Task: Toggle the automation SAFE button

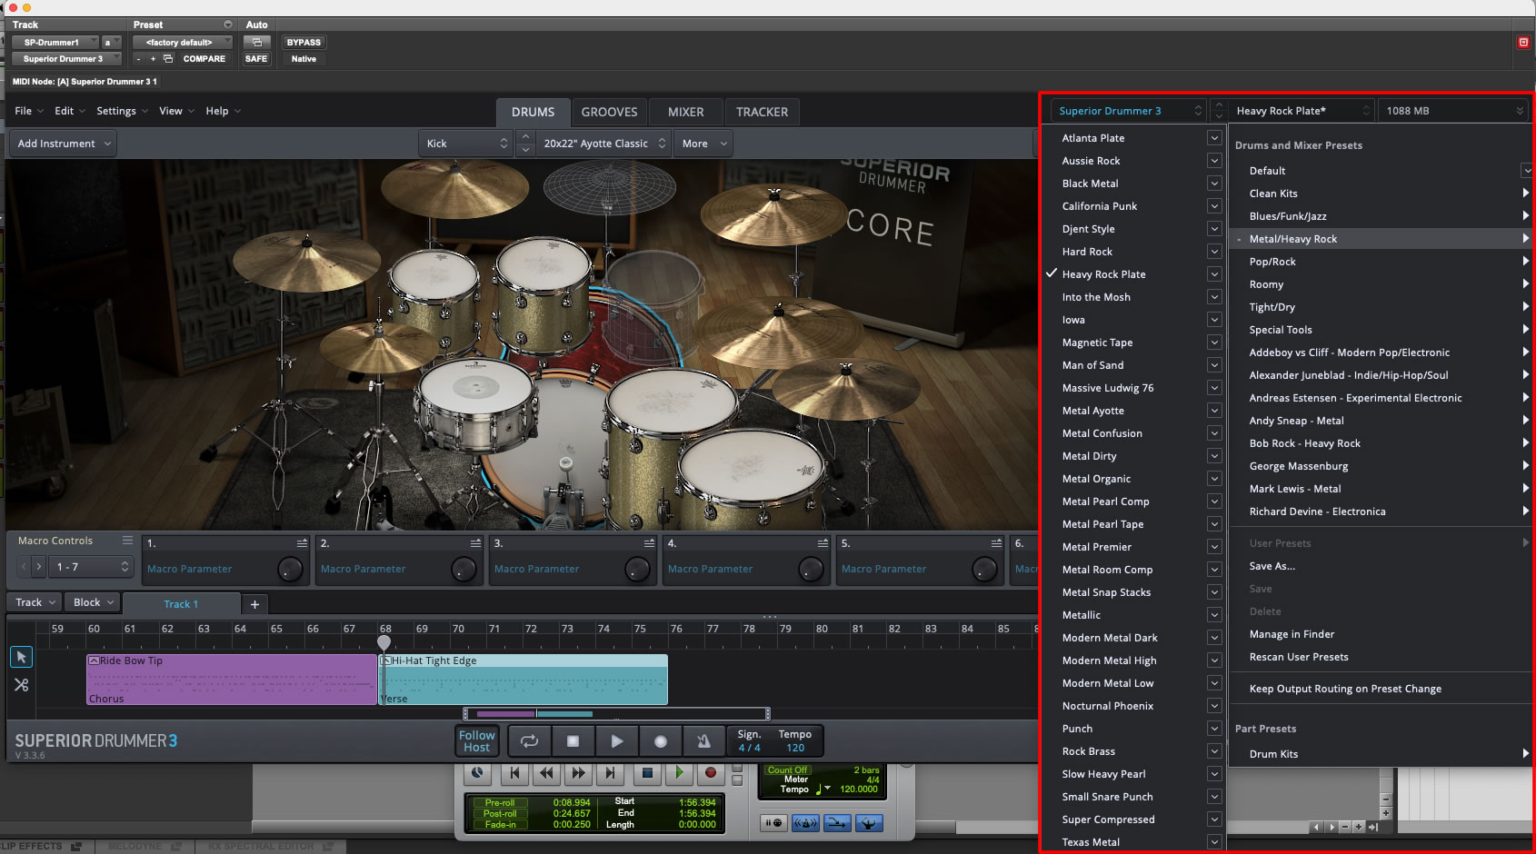Action: click(256, 59)
